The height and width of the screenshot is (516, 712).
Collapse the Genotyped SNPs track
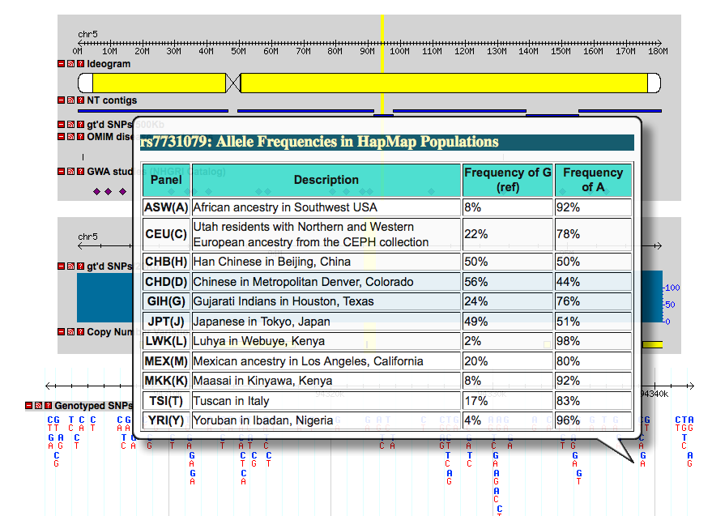[x=28, y=405]
